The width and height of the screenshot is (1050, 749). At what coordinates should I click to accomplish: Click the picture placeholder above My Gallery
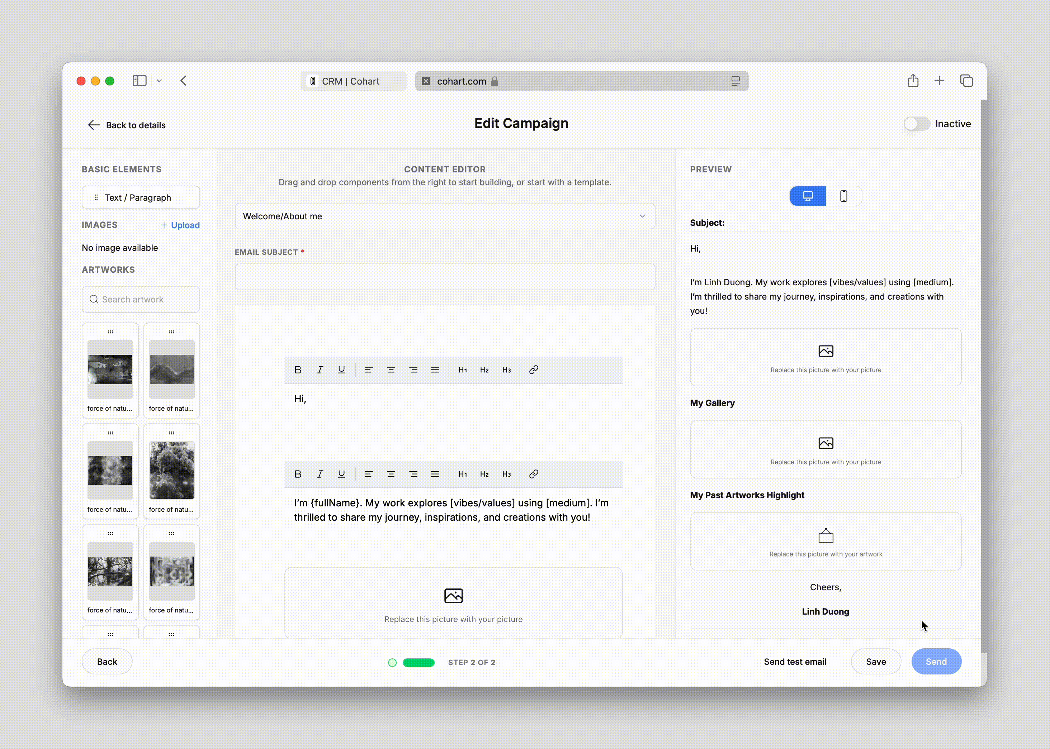[x=826, y=357]
